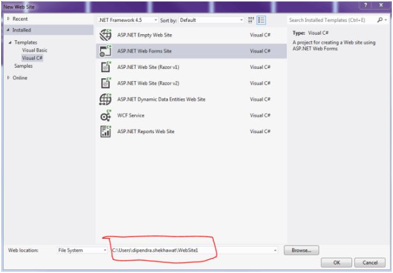Click Visual C# language in Empty Web Site row

pyautogui.click(x=260, y=35)
